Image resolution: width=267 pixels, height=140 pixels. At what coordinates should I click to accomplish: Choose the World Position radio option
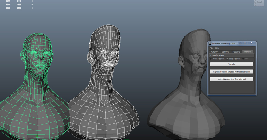(x=211, y=59)
